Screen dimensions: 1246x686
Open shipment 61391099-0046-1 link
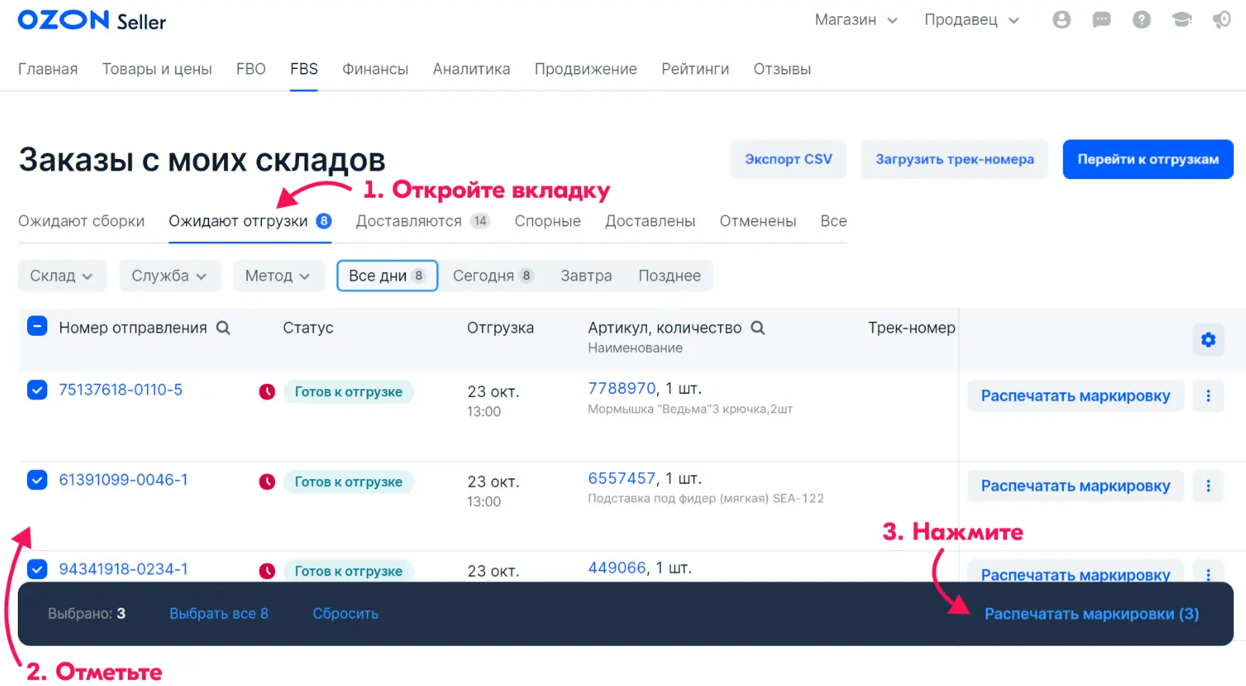(x=123, y=480)
